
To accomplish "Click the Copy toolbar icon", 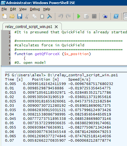I will click(34, 16).
